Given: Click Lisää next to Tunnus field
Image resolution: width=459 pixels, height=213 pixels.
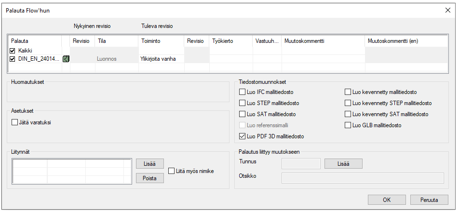Looking at the screenshot, I should point(343,163).
